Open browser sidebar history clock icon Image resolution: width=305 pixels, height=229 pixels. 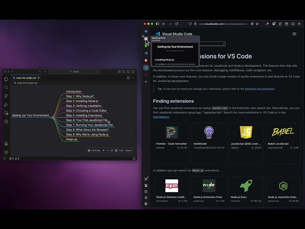coord(146,191)
